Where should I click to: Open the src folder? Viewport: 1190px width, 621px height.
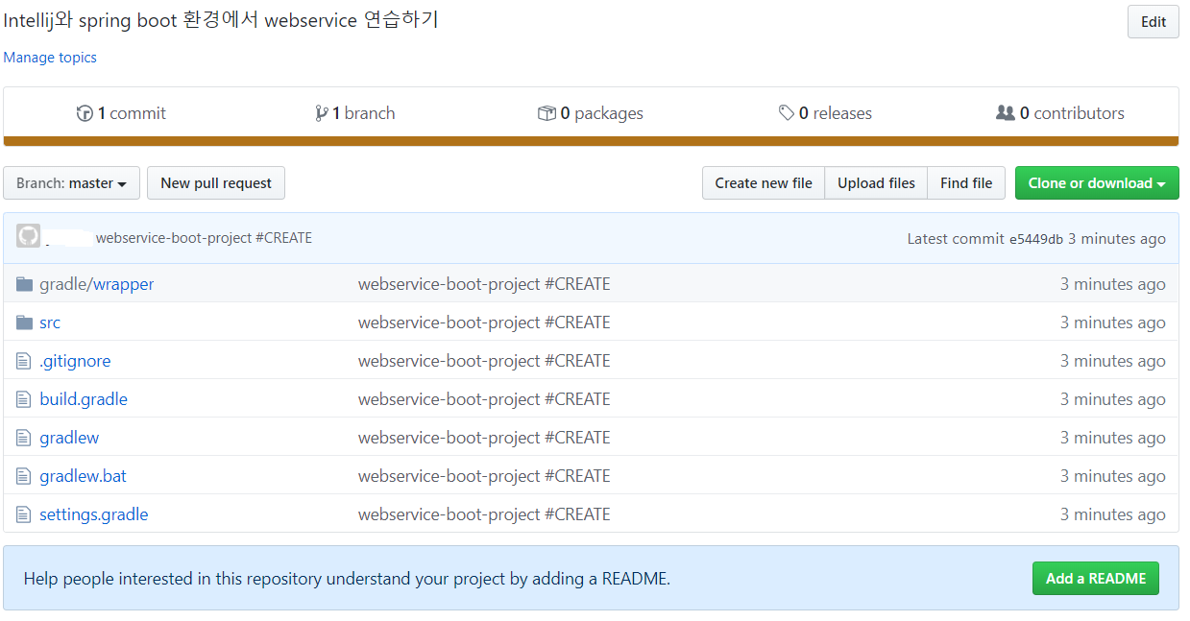pos(50,322)
